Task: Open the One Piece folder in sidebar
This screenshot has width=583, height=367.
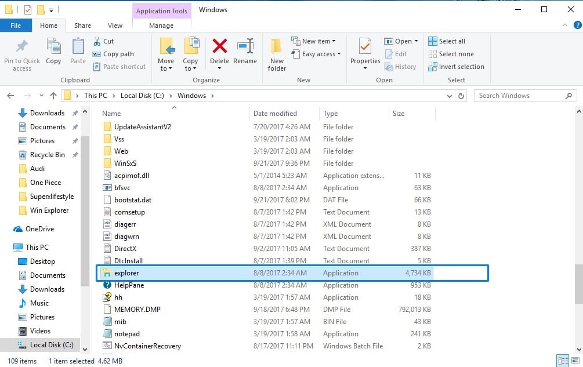Action: click(x=45, y=183)
